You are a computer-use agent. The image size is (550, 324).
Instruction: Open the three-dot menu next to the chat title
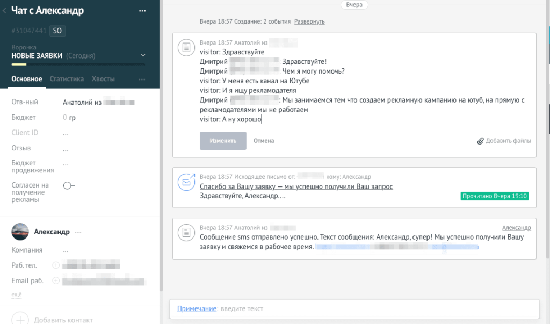[142, 11]
